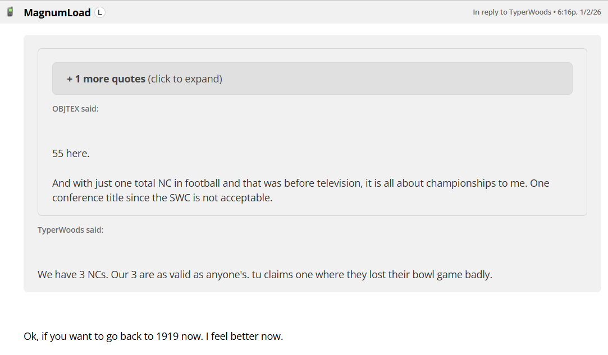The image size is (608, 355).
Task: Click the circled L badge after MagnumLoad
Action: click(100, 12)
